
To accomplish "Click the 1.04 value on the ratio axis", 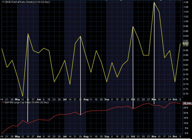I will (186, 12).
